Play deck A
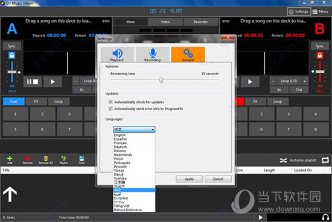This screenshot has height=222, width=332. pos(53,82)
